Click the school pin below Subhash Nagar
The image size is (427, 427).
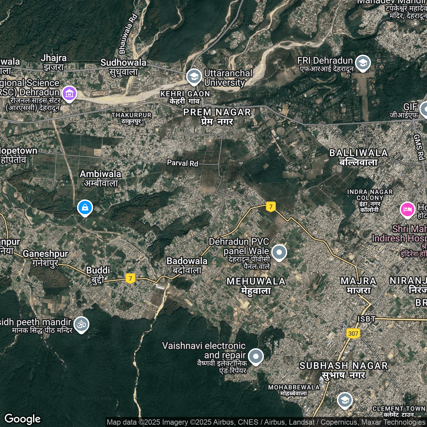coord(345,400)
